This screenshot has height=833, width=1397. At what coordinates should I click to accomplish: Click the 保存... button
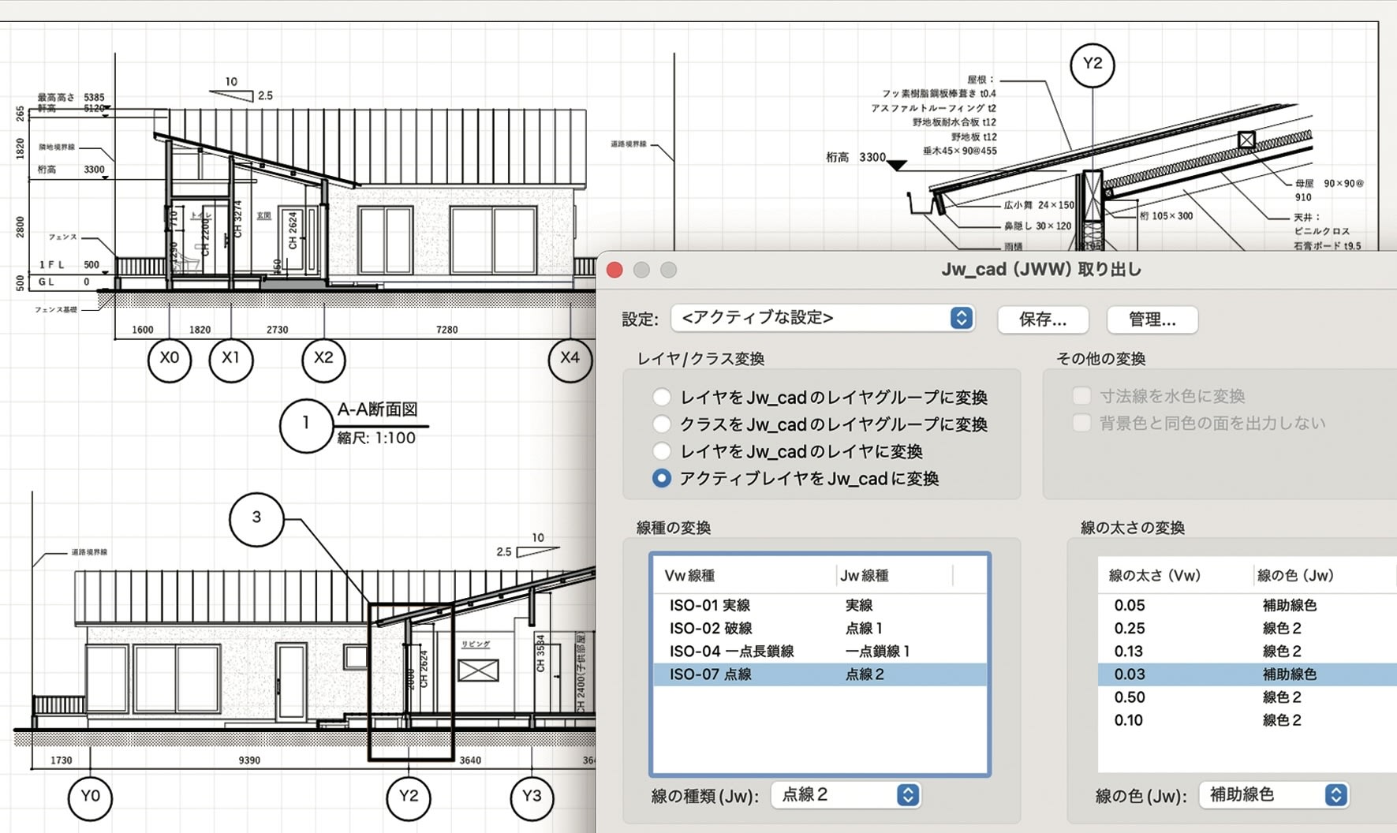[x=1043, y=319]
